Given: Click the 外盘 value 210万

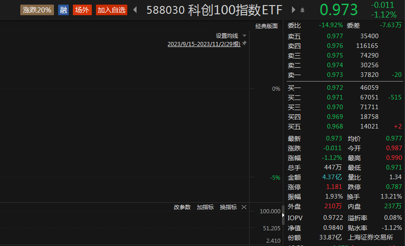Looking at the screenshot, I should tap(333, 206).
